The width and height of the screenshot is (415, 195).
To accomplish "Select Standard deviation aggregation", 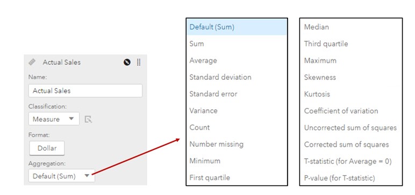I will pyautogui.click(x=220, y=77).
